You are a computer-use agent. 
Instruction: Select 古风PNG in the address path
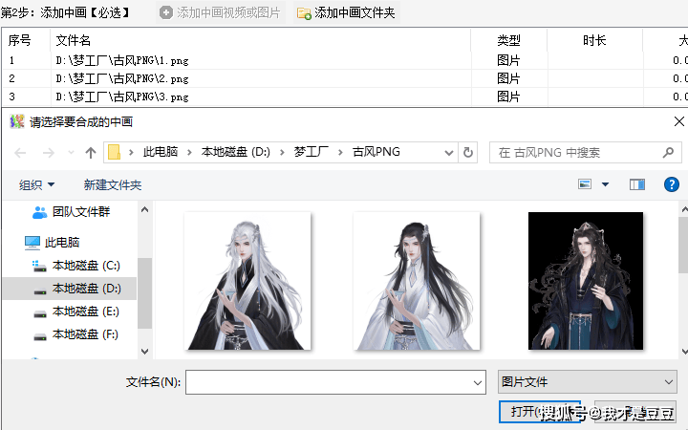(376, 152)
